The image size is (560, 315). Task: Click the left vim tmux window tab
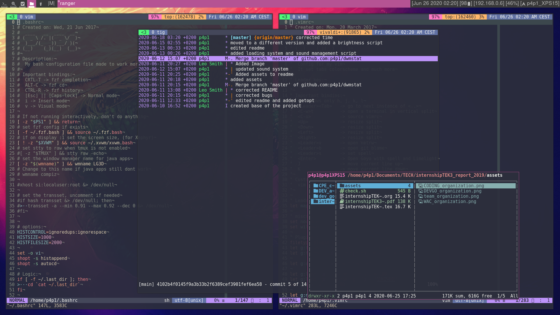tap(26, 17)
